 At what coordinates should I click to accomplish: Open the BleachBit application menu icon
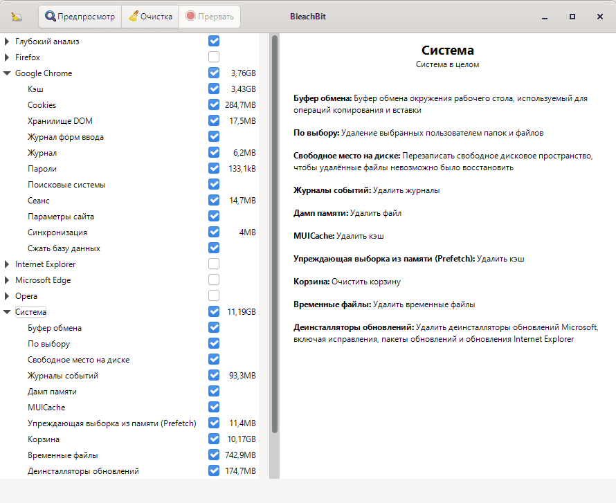[x=17, y=17]
